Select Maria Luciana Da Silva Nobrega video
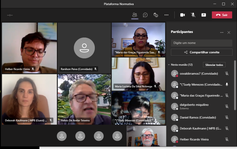Screen dimensions: 237x149 138,74
